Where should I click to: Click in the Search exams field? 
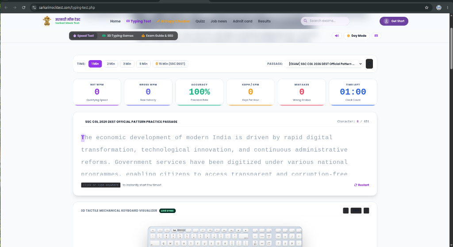point(325,21)
